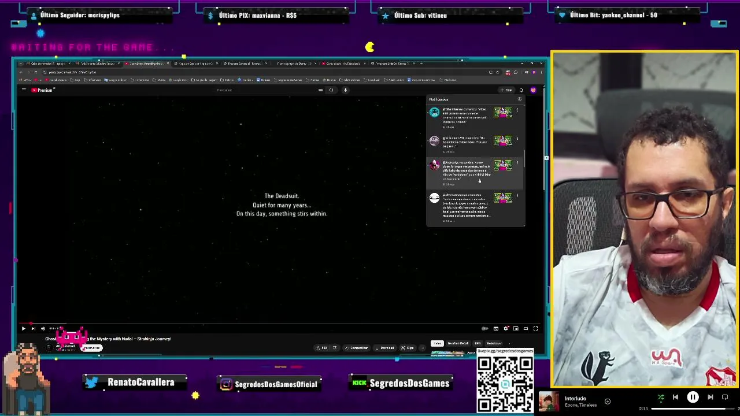Click the Inscrever-se subscribe button

pyautogui.click(x=92, y=348)
